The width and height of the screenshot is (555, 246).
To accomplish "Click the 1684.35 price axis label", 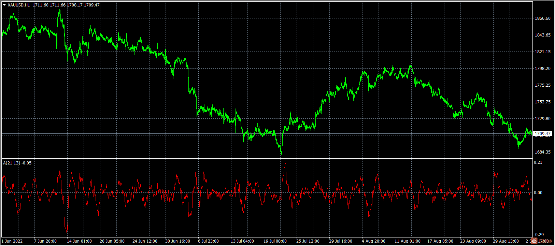I will 543,152.
